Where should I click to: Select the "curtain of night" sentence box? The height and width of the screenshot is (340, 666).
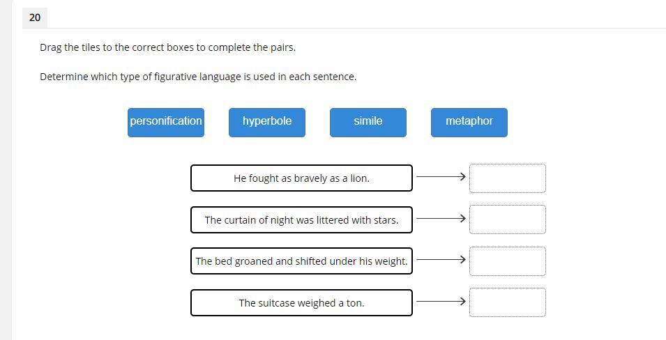click(x=301, y=219)
